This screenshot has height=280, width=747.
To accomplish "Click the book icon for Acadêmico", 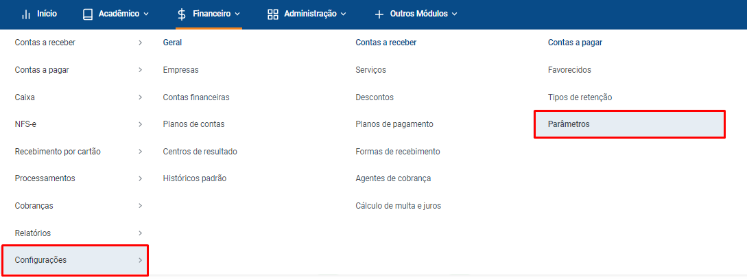I will click(x=88, y=14).
